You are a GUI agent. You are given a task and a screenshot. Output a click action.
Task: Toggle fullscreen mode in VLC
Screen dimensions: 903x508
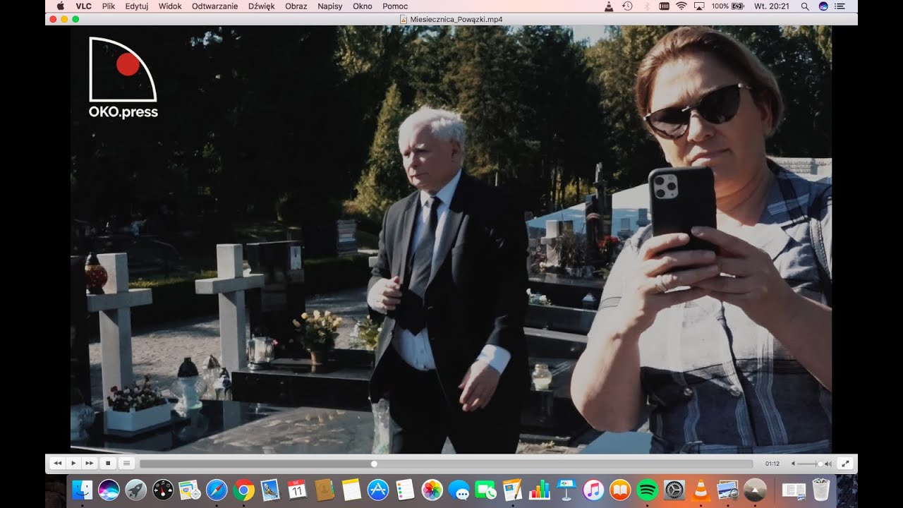pyautogui.click(x=845, y=464)
